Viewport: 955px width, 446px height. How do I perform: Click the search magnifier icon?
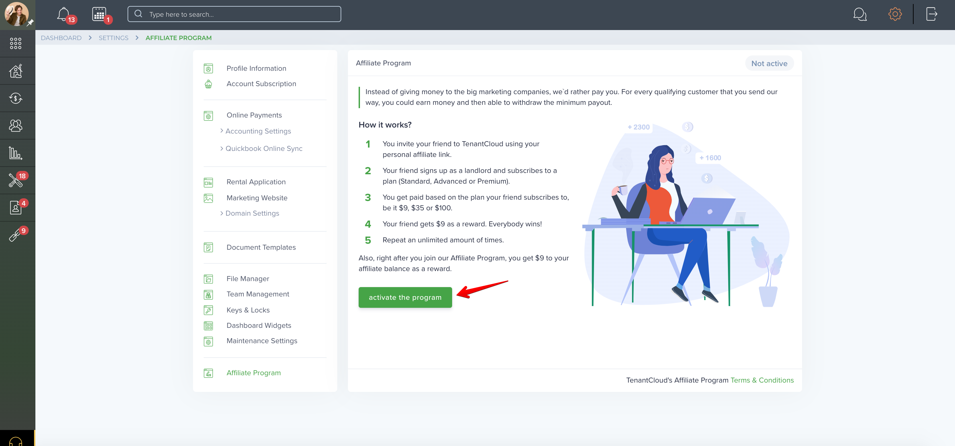138,14
